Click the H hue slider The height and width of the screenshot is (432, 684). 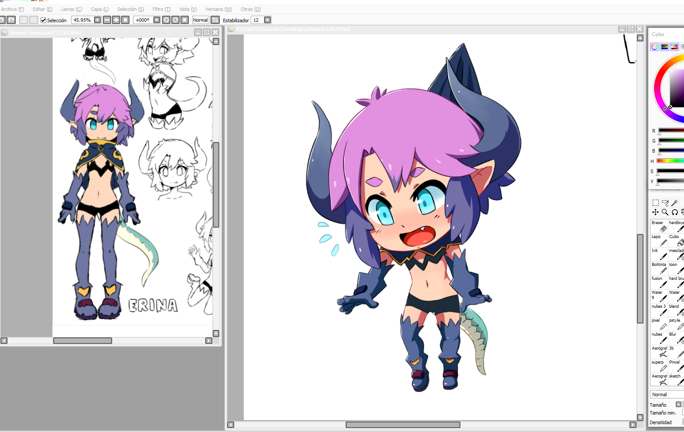pos(671,161)
